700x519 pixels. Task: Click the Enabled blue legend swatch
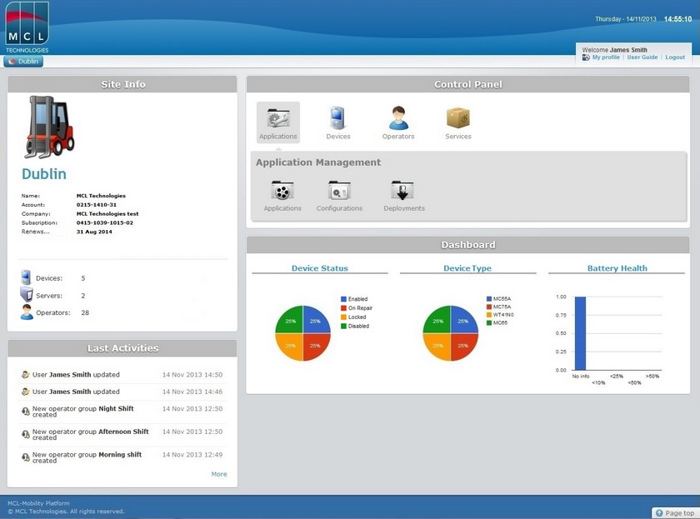tap(343, 299)
